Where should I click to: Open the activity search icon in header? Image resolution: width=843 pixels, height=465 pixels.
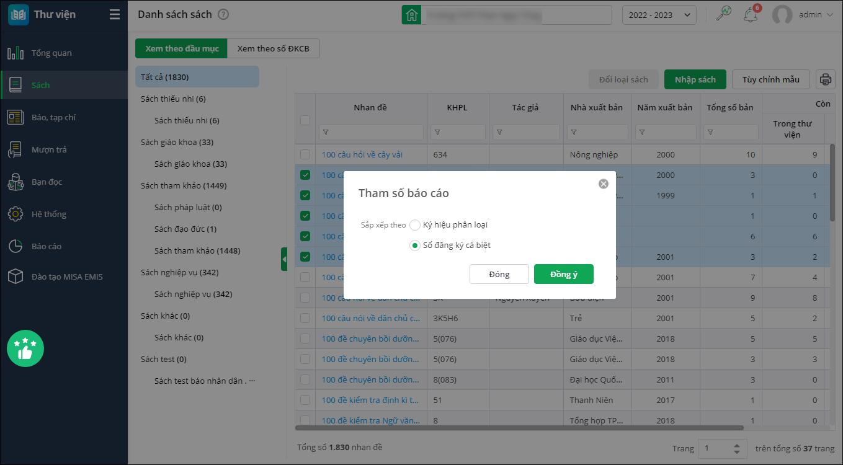(723, 14)
